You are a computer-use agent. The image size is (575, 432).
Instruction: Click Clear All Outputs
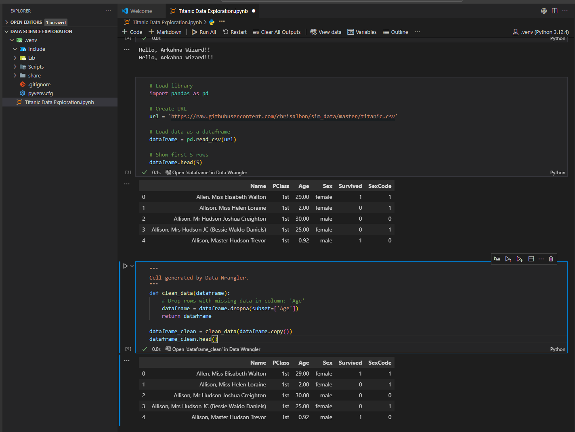(x=277, y=32)
